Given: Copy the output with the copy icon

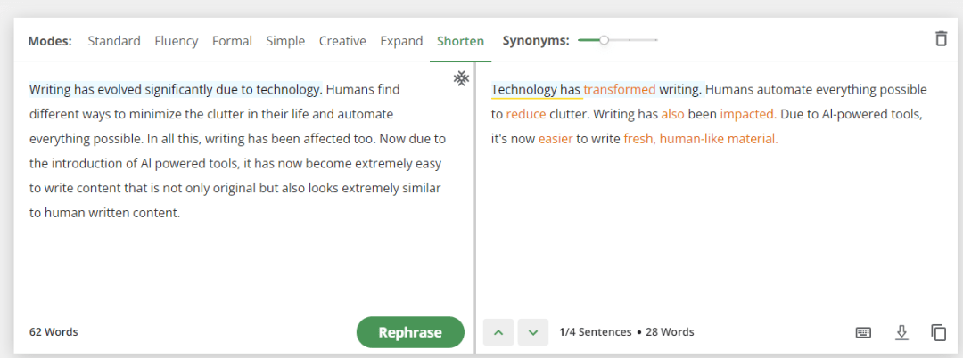Looking at the screenshot, I should click(938, 332).
